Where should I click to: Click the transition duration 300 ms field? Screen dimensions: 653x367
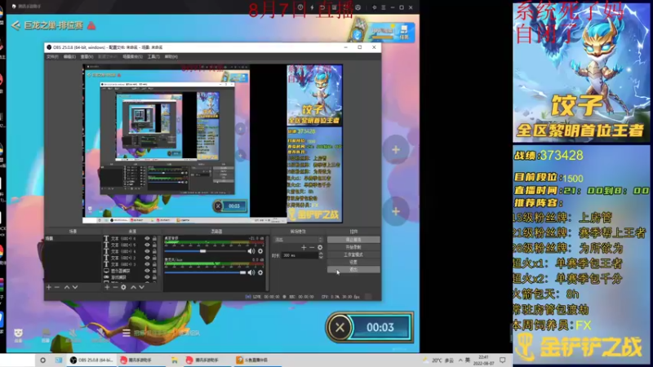pos(300,255)
